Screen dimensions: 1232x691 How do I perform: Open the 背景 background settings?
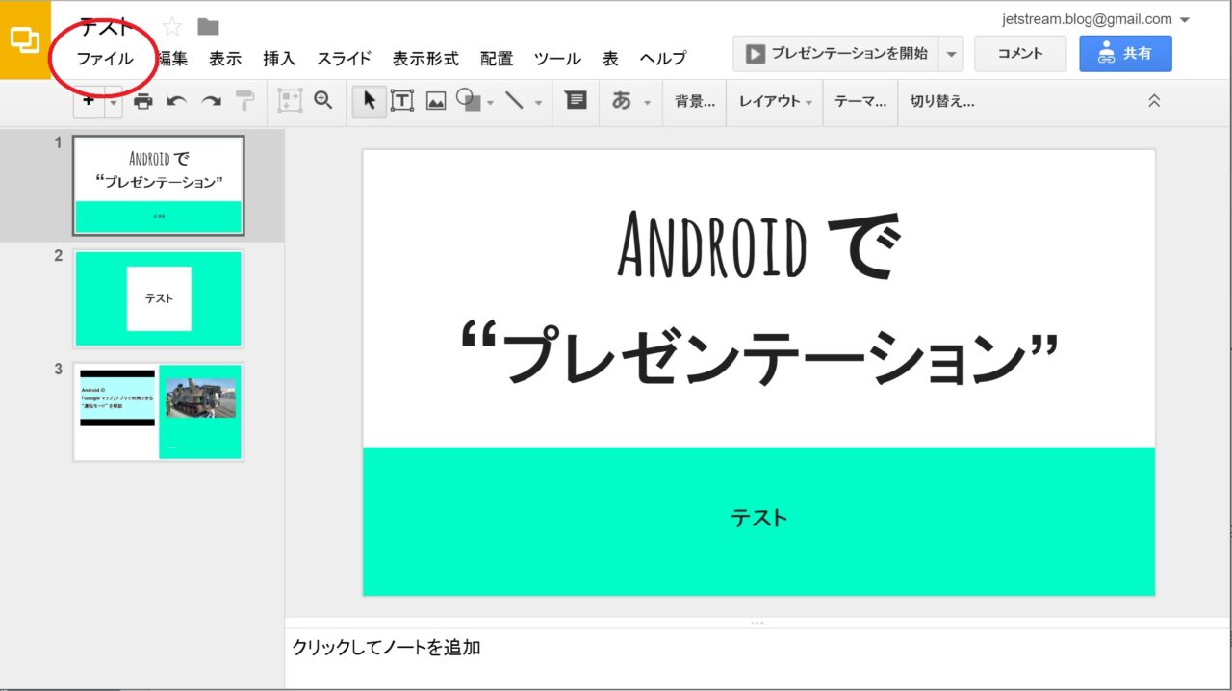pyautogui.click(x=694, y=101)
